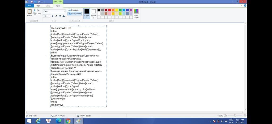The width and height of the screenshot is (272, 124).
Task: Click the zoom in plus button
Action: 245,116
